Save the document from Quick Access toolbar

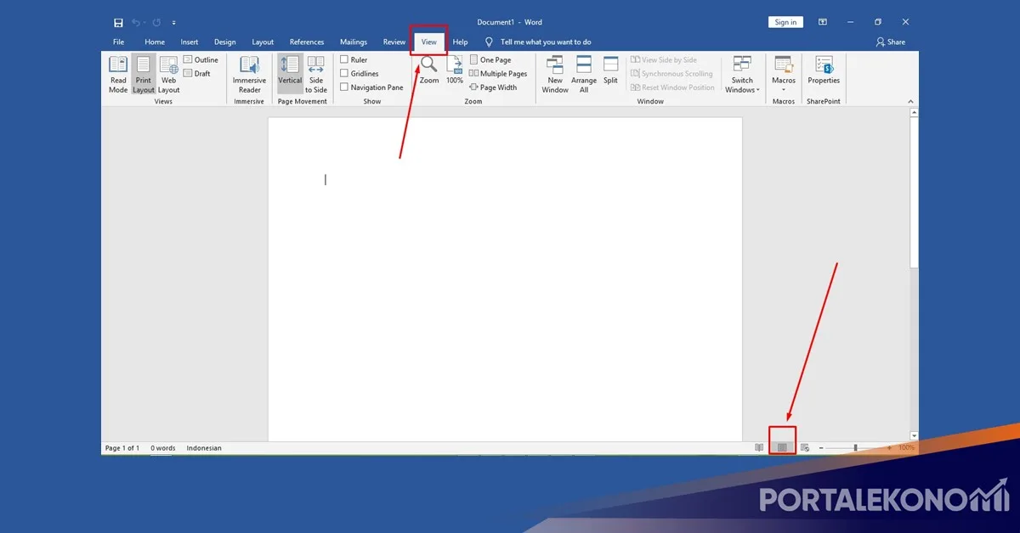(x=118, y=22)
